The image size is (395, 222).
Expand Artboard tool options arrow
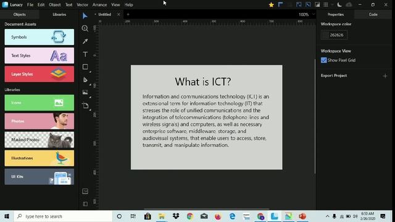[x=90, y=110]
